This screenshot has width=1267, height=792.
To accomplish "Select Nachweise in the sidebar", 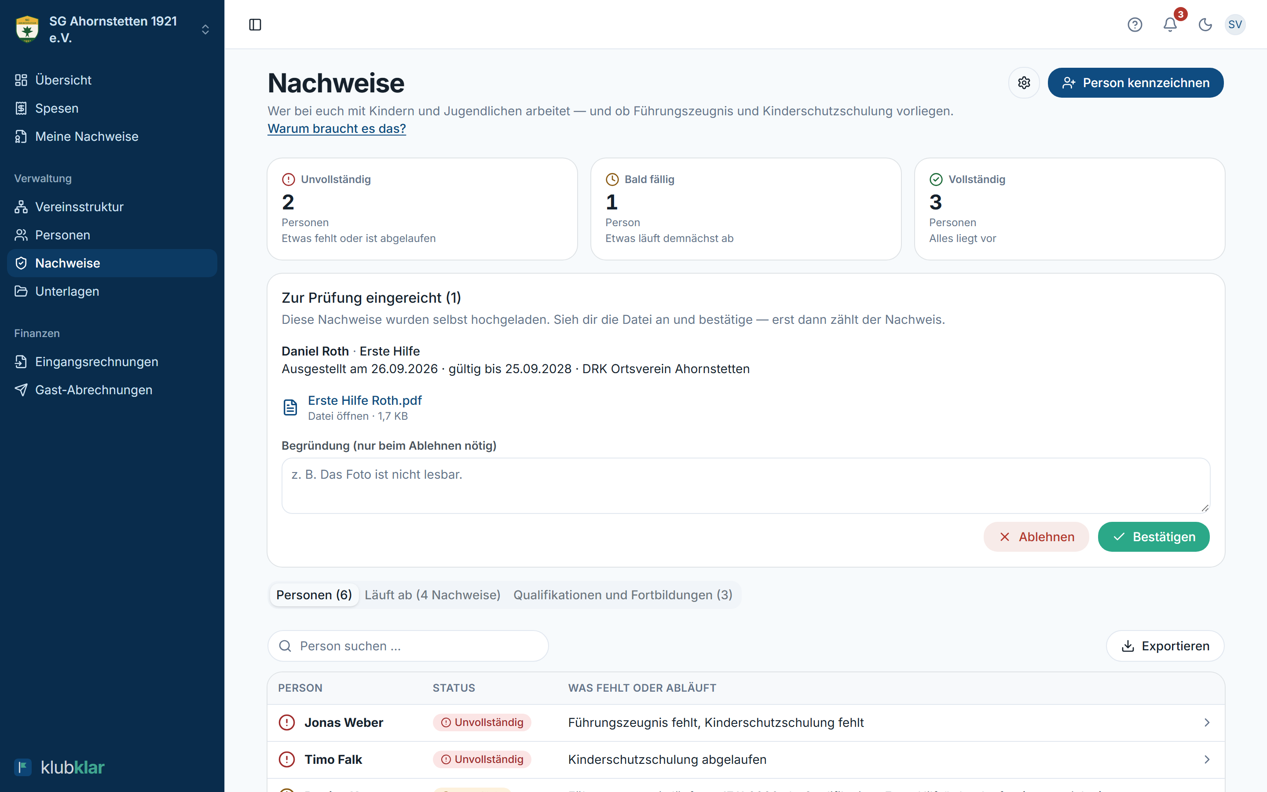I will pos(112,263).
